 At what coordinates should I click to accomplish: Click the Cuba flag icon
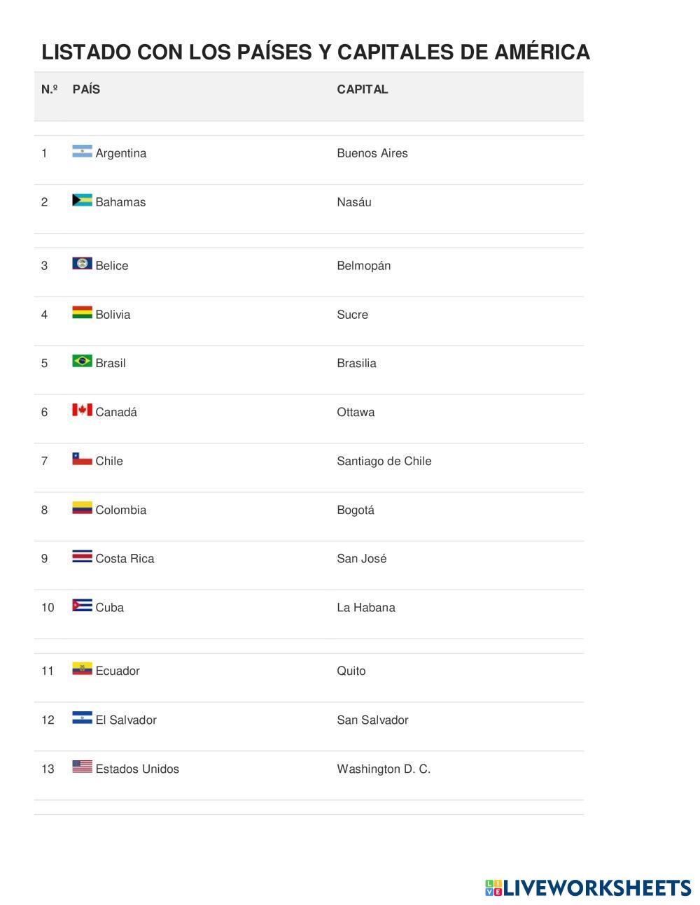point(82,606)
